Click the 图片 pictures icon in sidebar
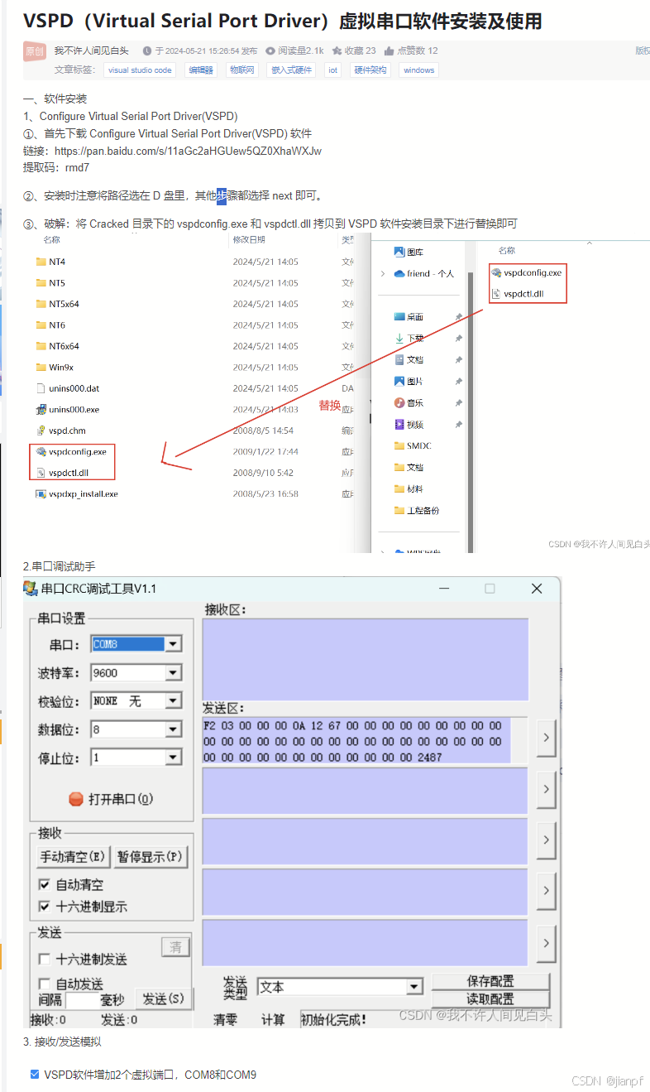 pos(399,381)
